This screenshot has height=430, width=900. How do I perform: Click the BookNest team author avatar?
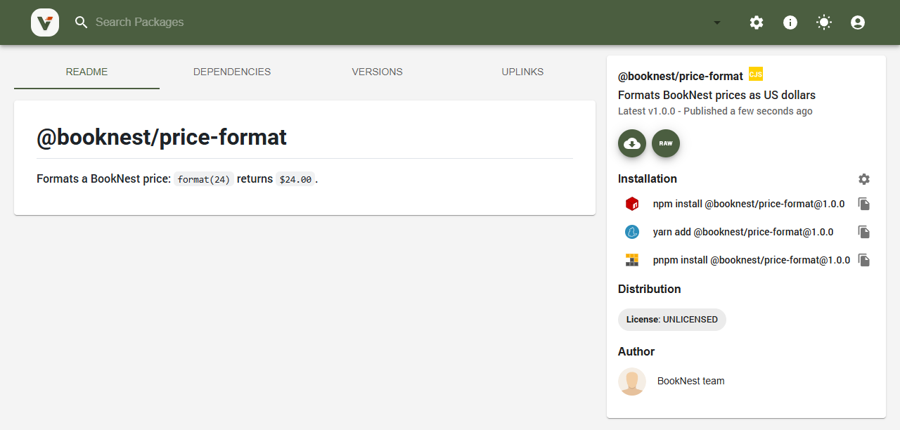(x=632, y=382)
